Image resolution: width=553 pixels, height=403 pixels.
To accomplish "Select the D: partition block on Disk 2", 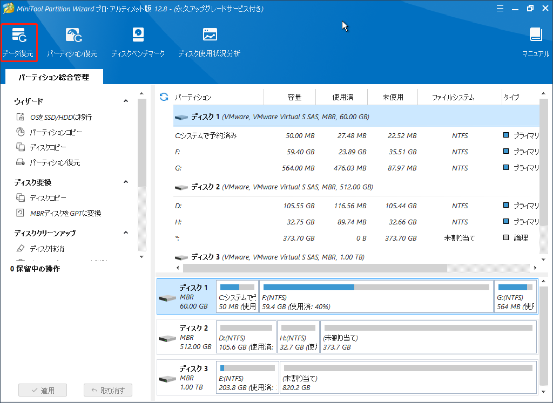I will pos(246,337).
